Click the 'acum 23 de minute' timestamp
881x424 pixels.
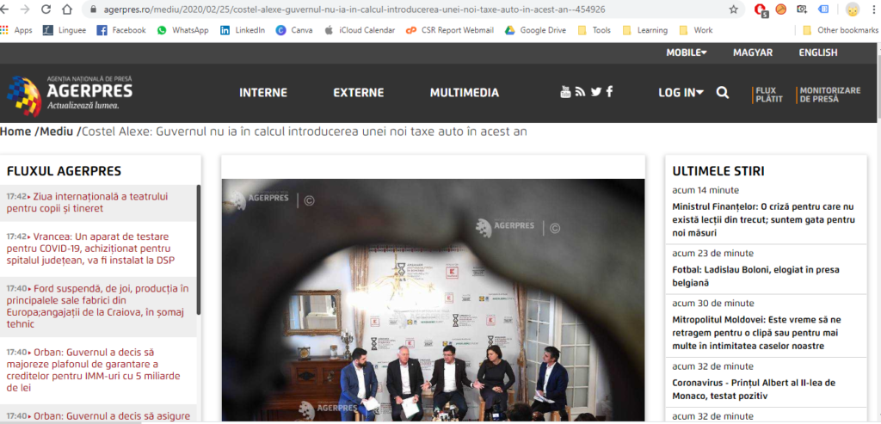click(x=713, y=253)
